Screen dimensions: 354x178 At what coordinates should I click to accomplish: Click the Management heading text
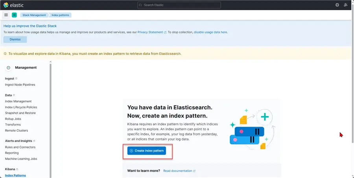26,67
